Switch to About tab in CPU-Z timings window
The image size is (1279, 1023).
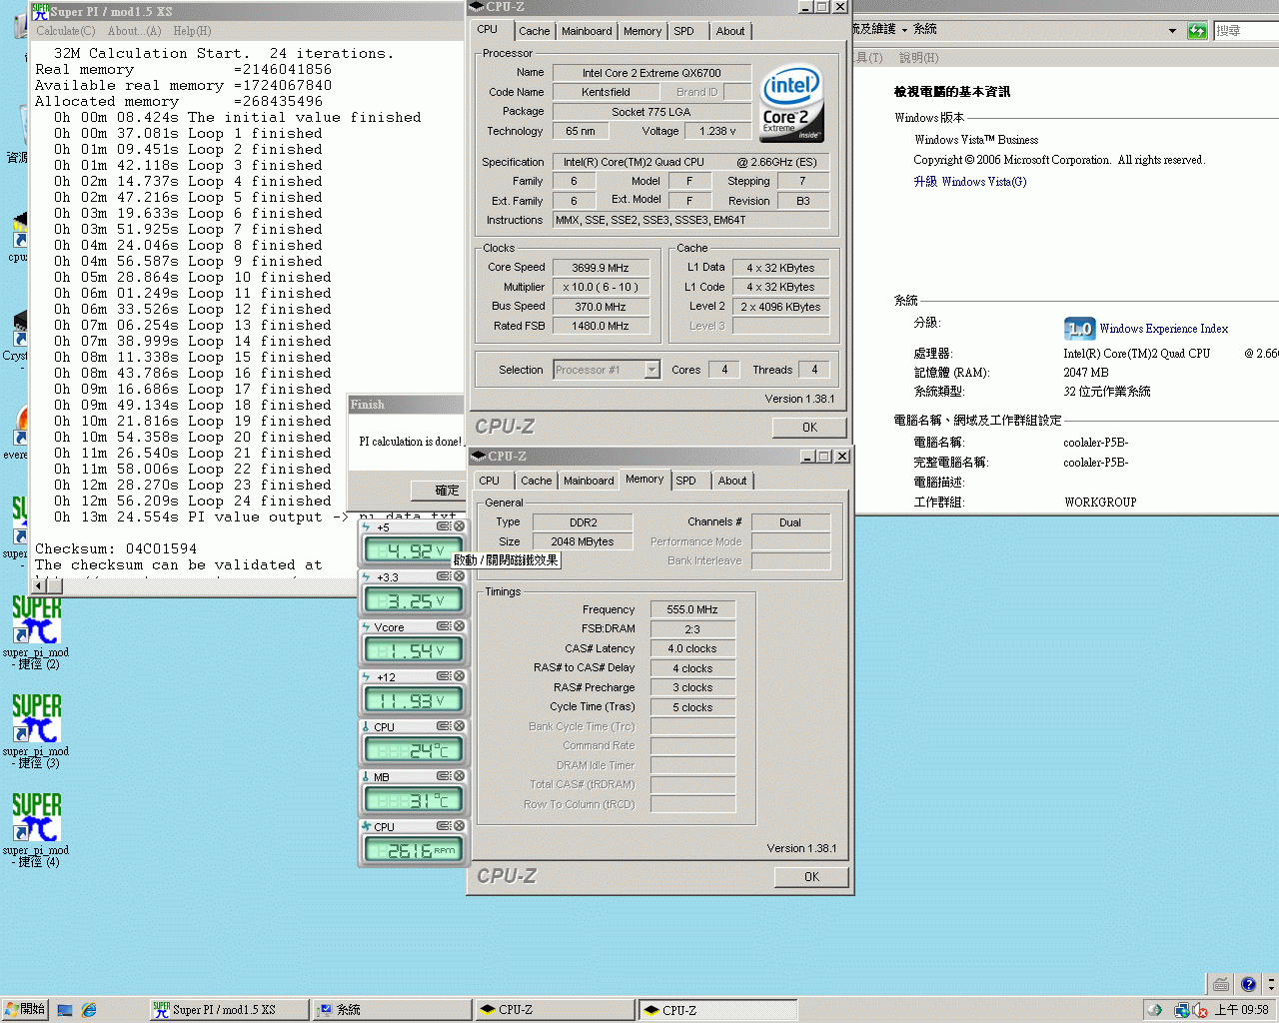point(732,481)
